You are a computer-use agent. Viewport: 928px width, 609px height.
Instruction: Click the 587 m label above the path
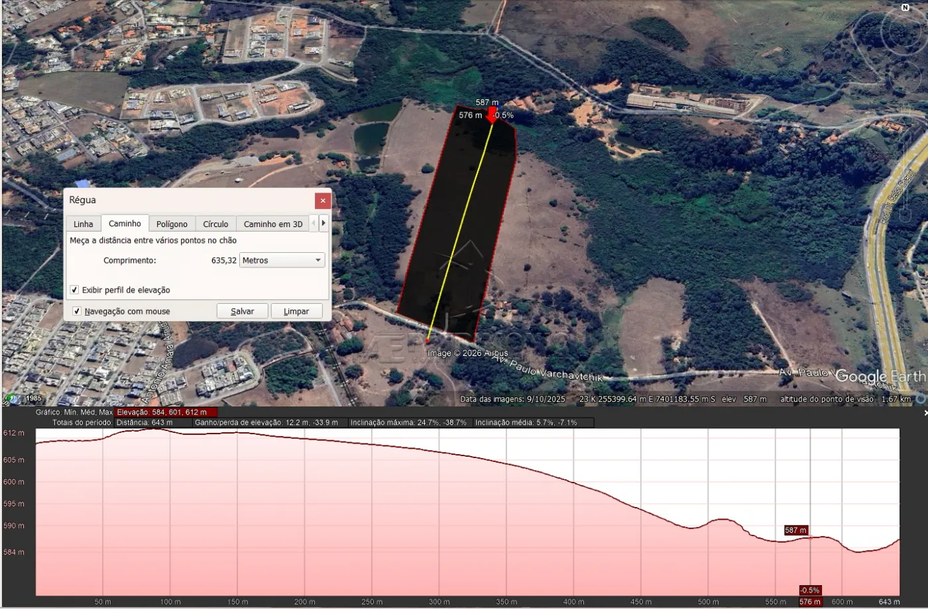click(x=487, y=103)
